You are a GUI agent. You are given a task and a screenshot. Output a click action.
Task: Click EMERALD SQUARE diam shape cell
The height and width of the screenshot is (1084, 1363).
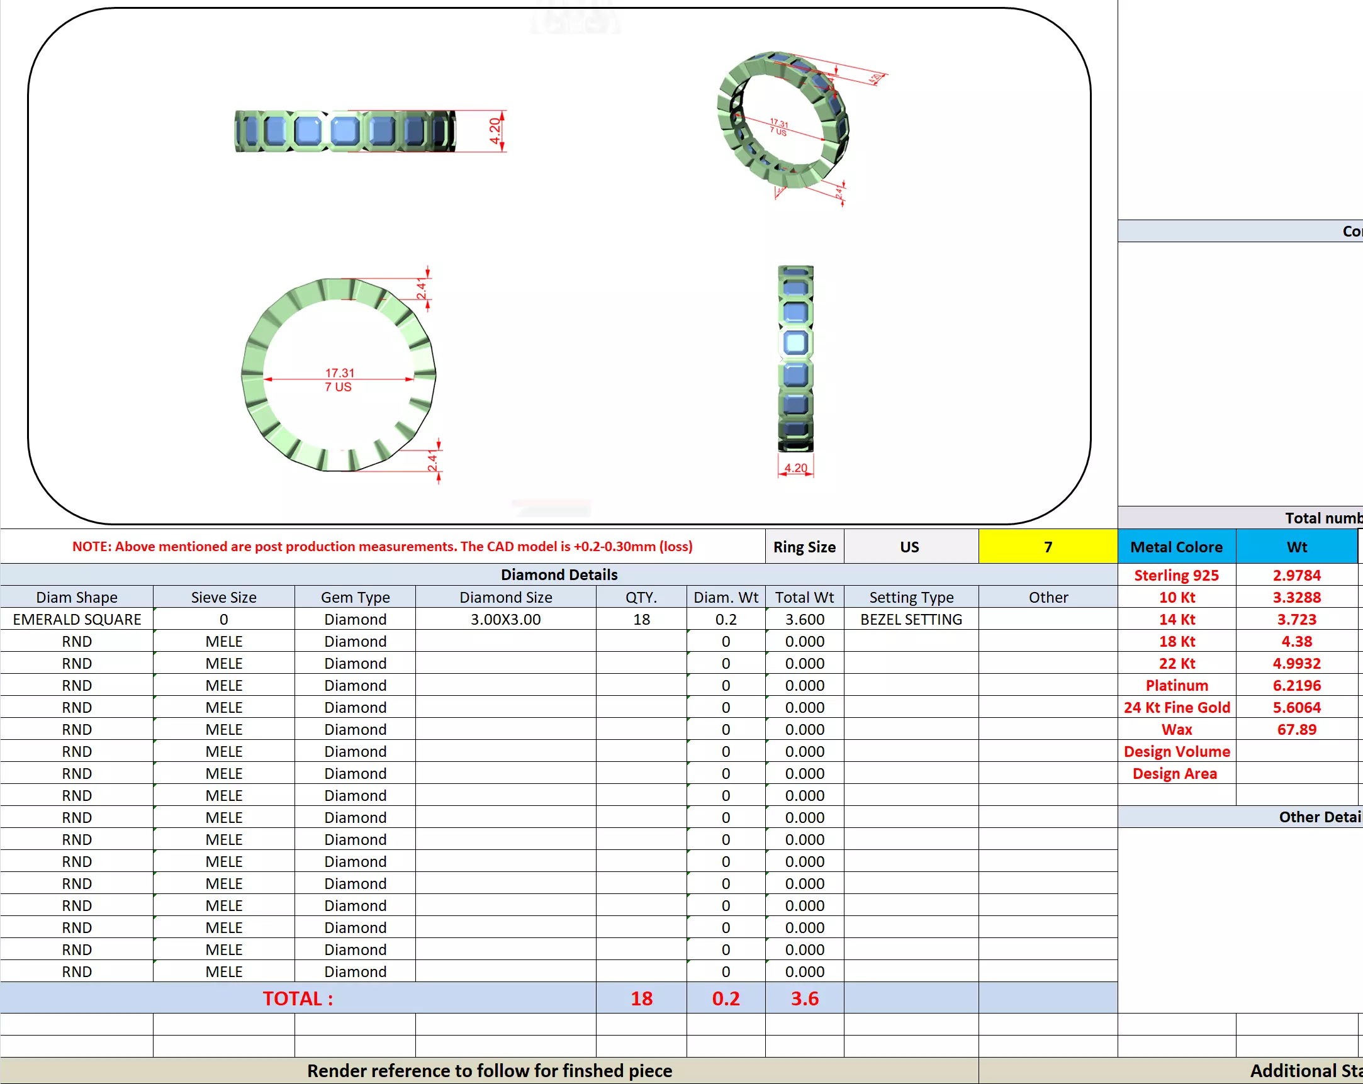click(77, 620)
